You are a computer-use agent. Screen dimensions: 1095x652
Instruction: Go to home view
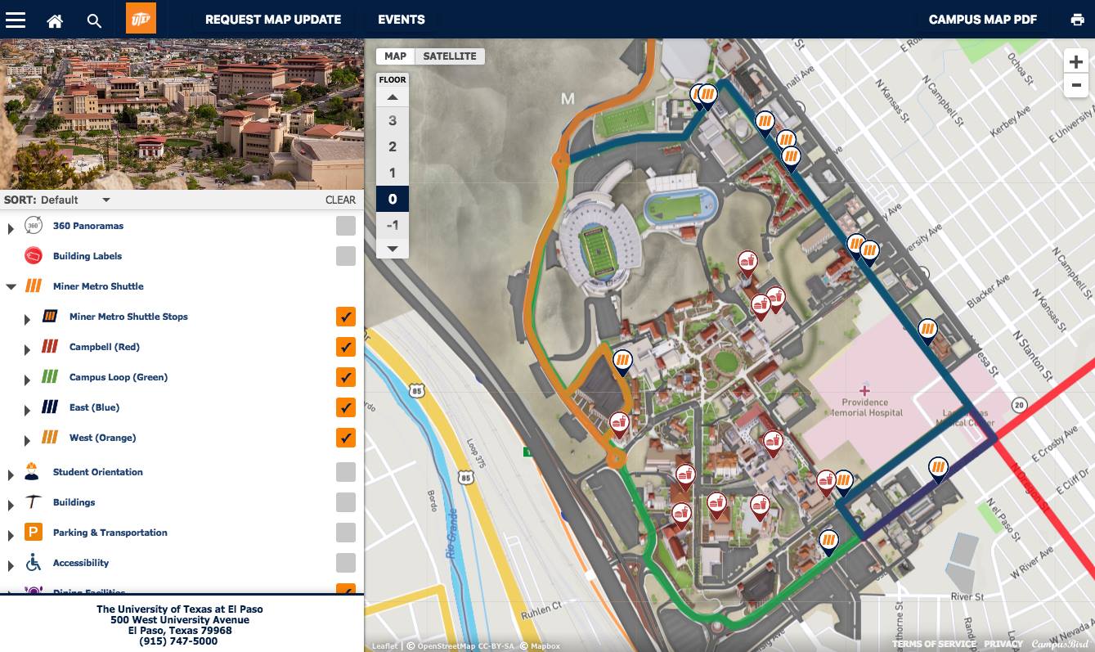(55, 20)
